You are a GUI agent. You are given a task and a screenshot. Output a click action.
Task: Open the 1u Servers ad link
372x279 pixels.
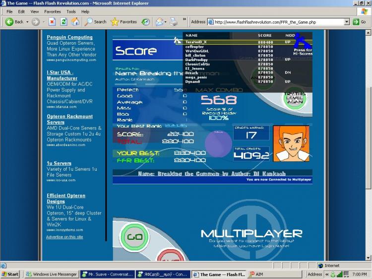tap(59, 163)
